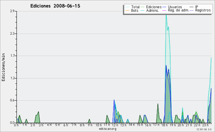The image size is (215, 132).
Task: Click the wikiscan.org source text
Action: click(107, 129)
